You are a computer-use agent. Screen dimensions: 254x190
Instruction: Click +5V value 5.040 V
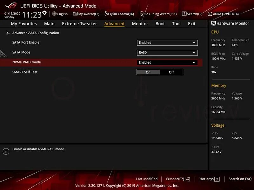[x=237, y=138]
